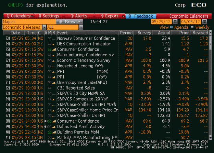
Task: Click relevance bars icon for Dallas Fed Manf. Activity
Action: click(54, 127)
